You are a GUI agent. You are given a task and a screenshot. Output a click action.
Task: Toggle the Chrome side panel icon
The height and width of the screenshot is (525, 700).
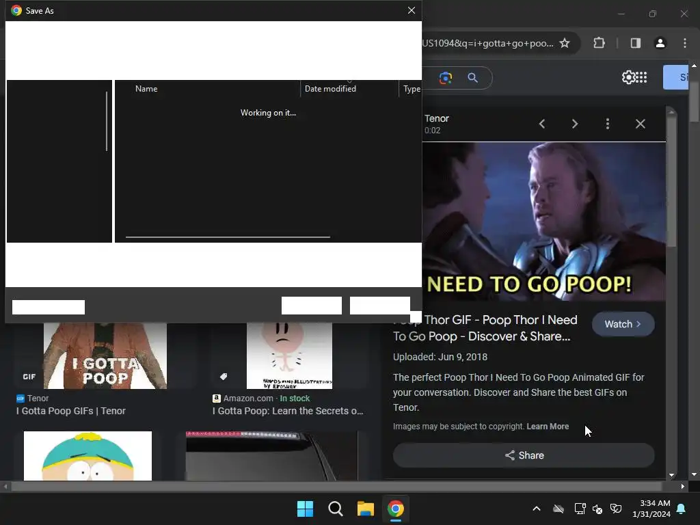pyautogui.click(x=636, y=43)
